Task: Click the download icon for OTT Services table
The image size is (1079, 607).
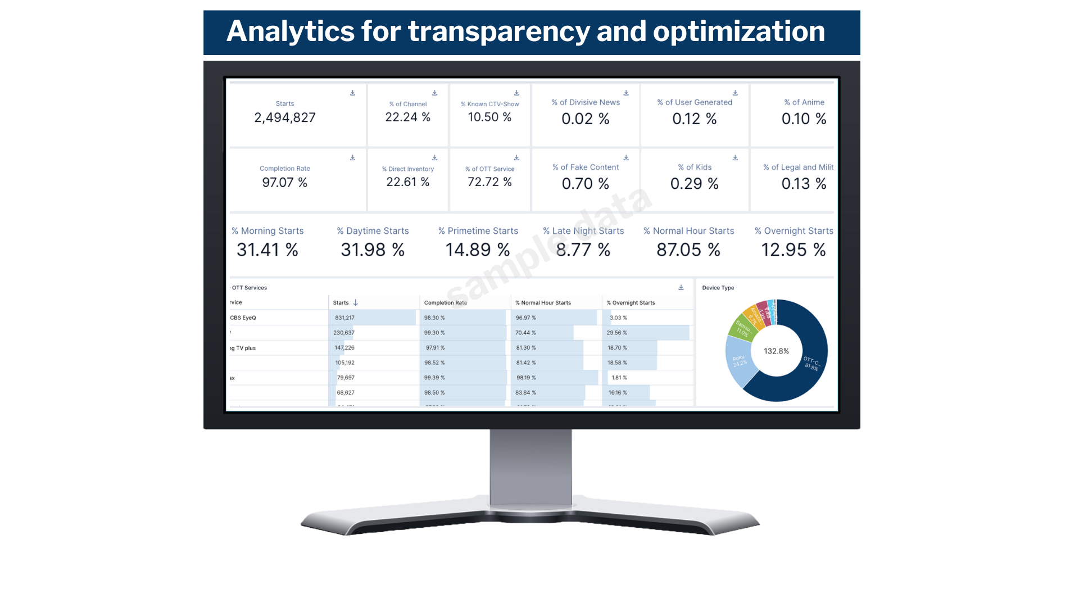Action: click(x=682, y=288)
